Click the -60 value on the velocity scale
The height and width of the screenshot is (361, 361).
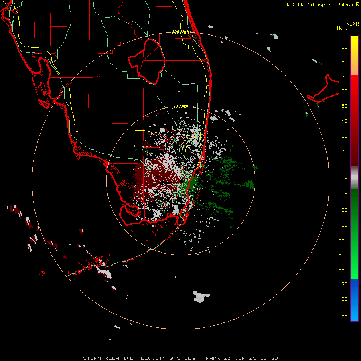[343, 270]
